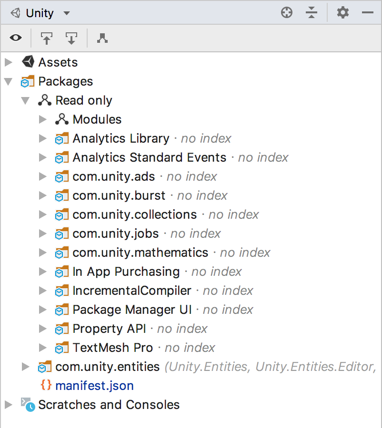Click the Unity logo icon in header
This screenshot has width=382, height=428.
pyautogui.click(x=16, y=13)
